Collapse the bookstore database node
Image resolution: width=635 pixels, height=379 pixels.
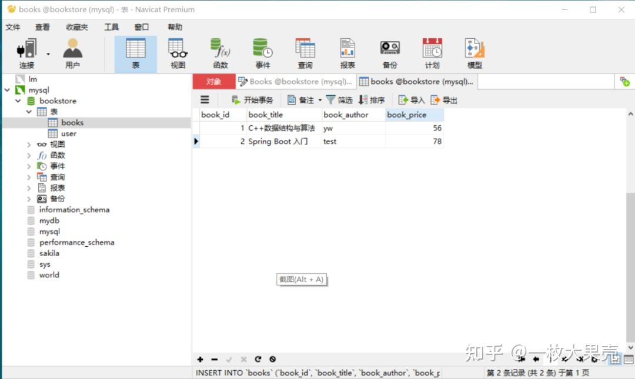18,100
